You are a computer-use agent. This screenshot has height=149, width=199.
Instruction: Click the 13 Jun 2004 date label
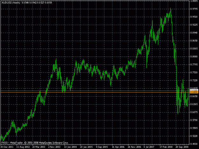[70, 147]
